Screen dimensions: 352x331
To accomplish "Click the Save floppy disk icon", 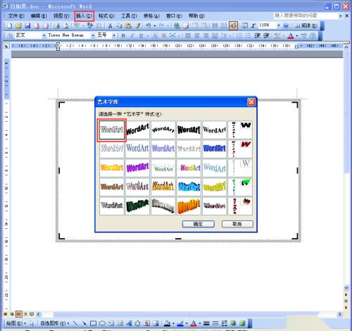I will pyautogui.click(x=27, y=25).
